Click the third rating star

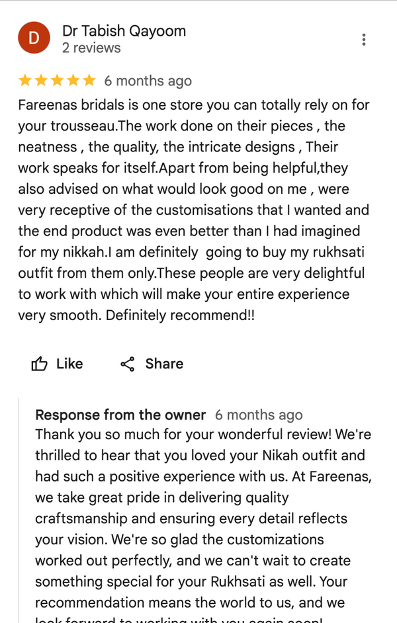(x=57, y=81)
